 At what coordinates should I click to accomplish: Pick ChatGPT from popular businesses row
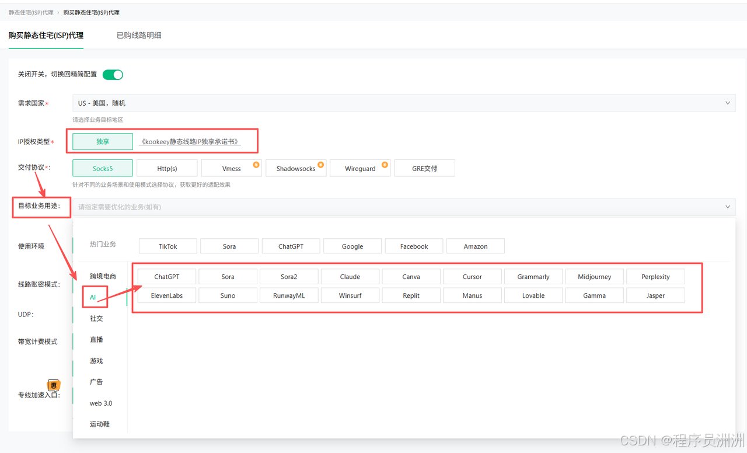click(291, 246)
